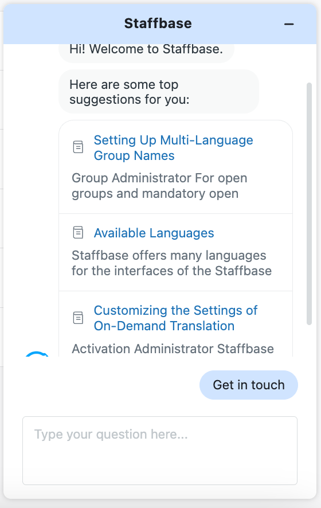
Task: Focus the Type your question here field
Action: 160,451
